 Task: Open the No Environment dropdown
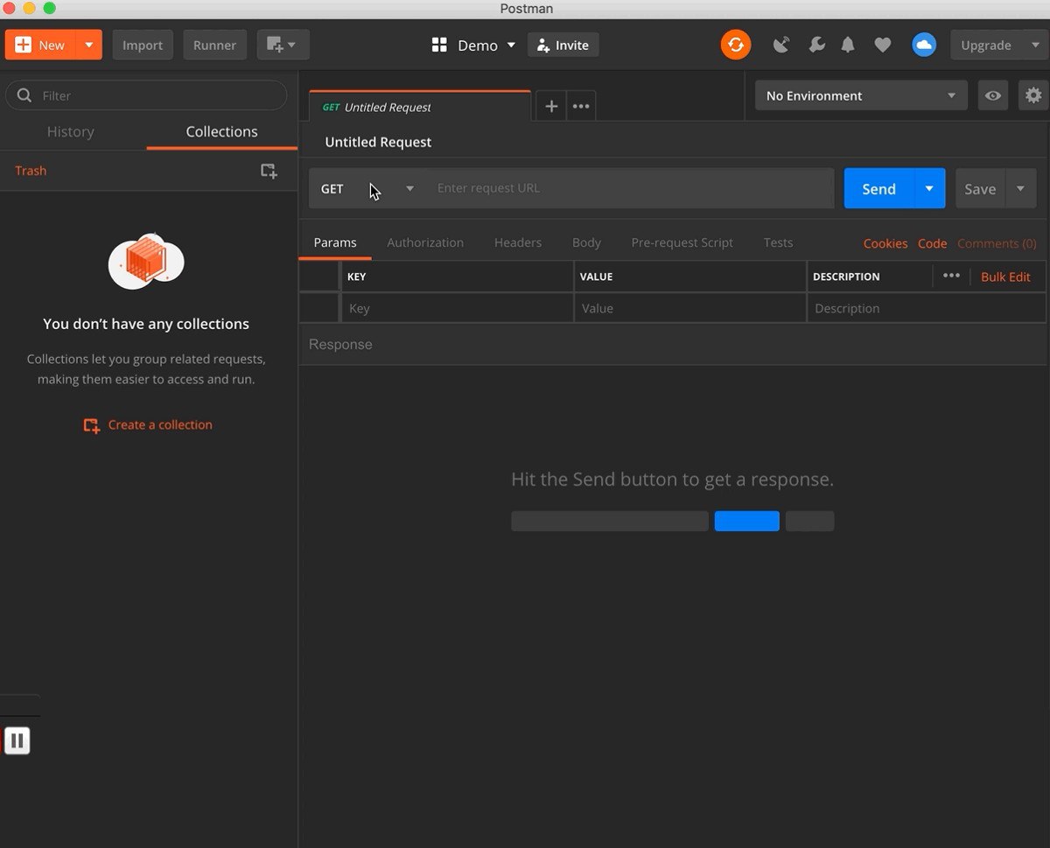pyautogui.click(x=861, y=95)
